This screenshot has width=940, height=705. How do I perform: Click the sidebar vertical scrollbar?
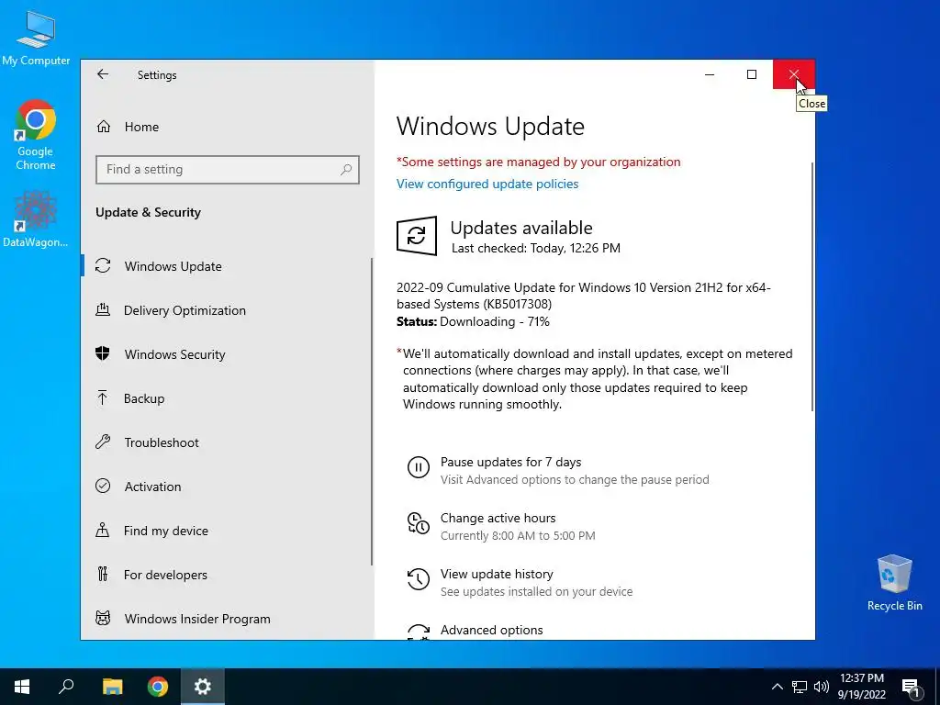tap(372, 411)
